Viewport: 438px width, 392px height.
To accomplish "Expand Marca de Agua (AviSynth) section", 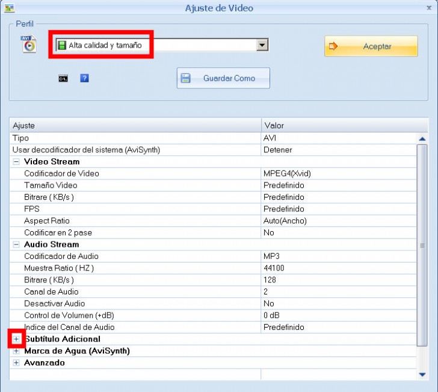I will pyautogui.click(x=16, y=351).
